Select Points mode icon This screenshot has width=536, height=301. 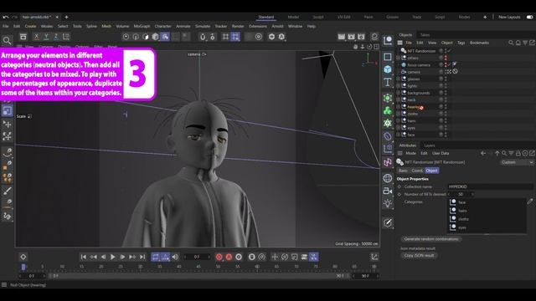[126, 37]
